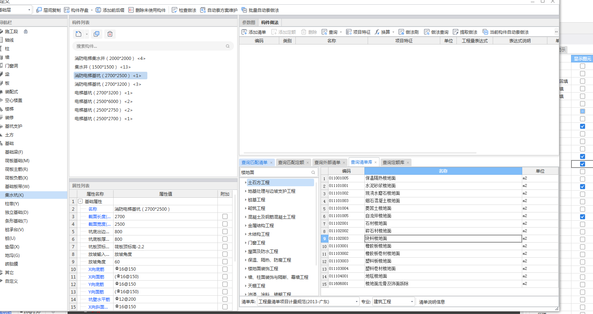Toggle 附加 checkbox for 截面宽度 row
This screenshot has width=593, height=314.
[x=225, y=224]
